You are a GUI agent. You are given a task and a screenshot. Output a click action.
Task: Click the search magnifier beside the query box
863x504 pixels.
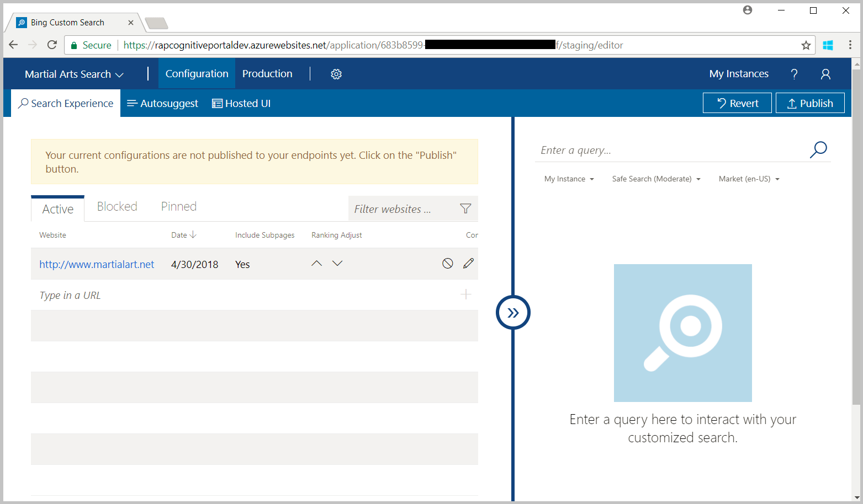pyautogui.click(x=818, y=149)
